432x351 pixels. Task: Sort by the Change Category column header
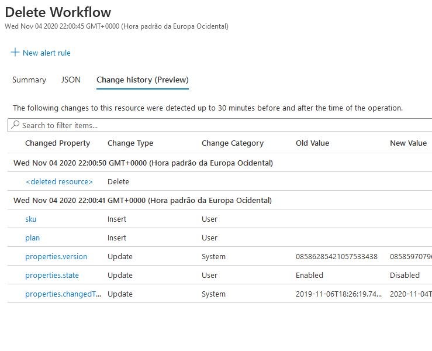pos(232,143)
